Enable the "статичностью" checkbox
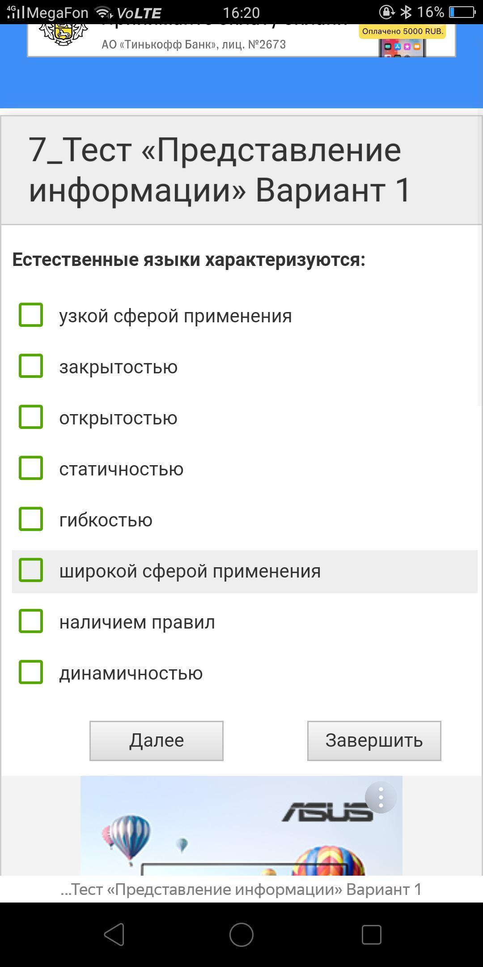 (31, 468)
